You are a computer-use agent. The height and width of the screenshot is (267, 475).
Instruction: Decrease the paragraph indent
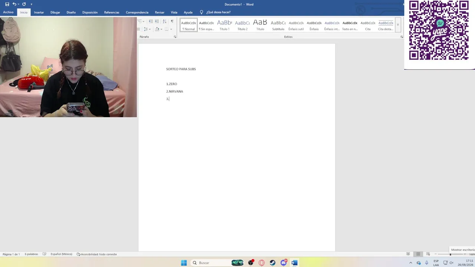[151, 22]
